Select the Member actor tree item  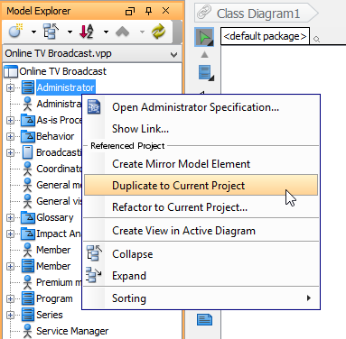pyautogui.click(x=53, y=250)
